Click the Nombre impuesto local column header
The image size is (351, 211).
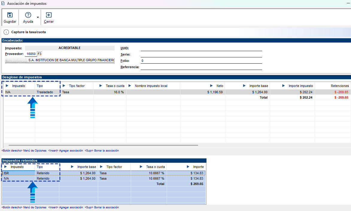[x=151, y=86]
